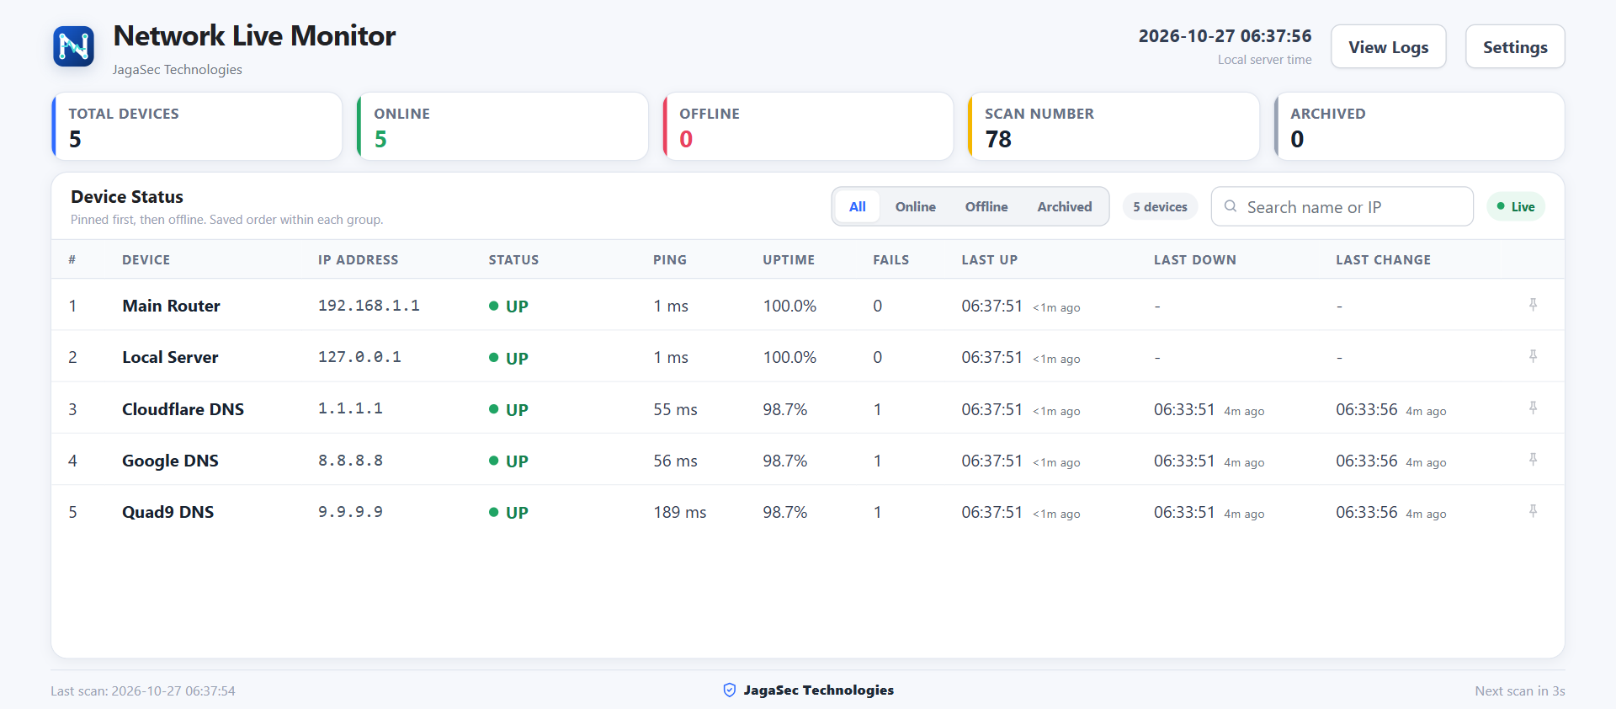Click the Total Devices summary card

[x=197, y=126]
